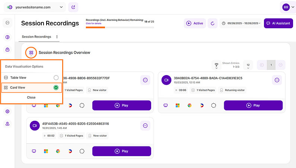Click the refresh recordings icon
The width and height of the screenshot is (296, 168).
tap(213, 23)
